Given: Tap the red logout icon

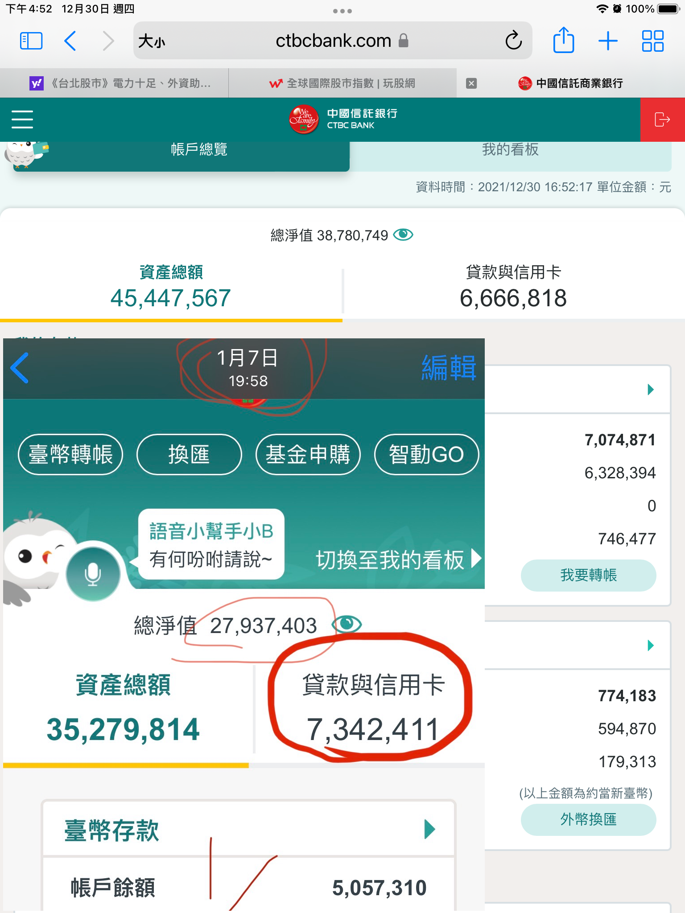Looking at the screenshot, I should tap(662, 119).
